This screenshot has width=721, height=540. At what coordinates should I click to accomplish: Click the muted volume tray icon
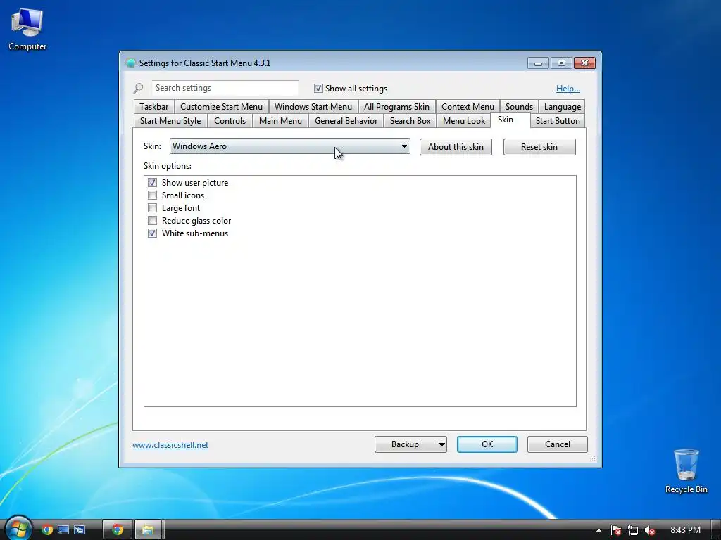pos(650,530)
